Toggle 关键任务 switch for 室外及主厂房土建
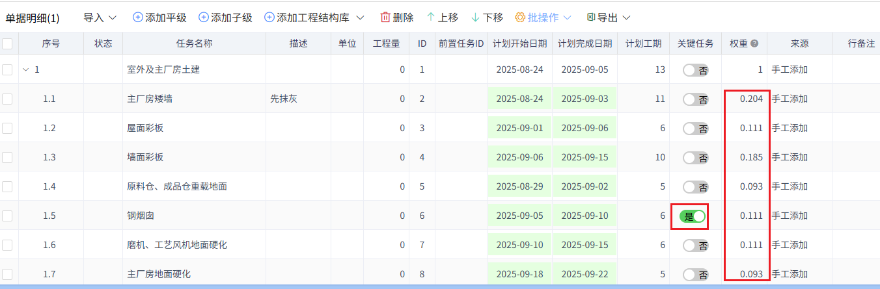This screenshot has width=880, height=289. pyautogui.click(x=696, y=70)
